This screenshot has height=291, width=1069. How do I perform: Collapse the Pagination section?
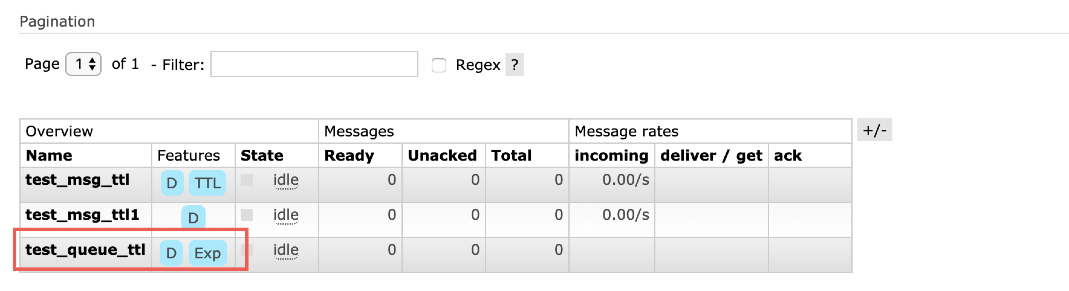click(58, 21)
